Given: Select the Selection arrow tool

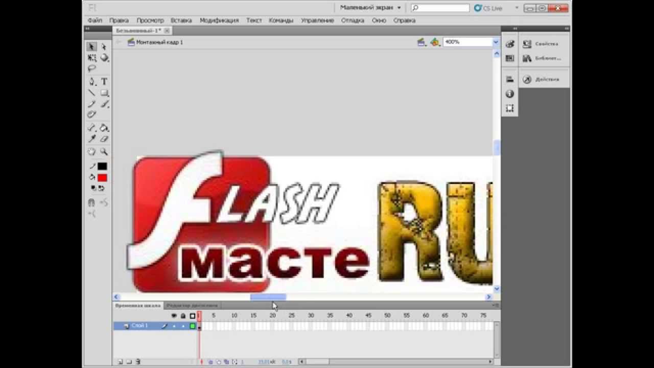Looking at the screenshot, I should pos(91,47).
